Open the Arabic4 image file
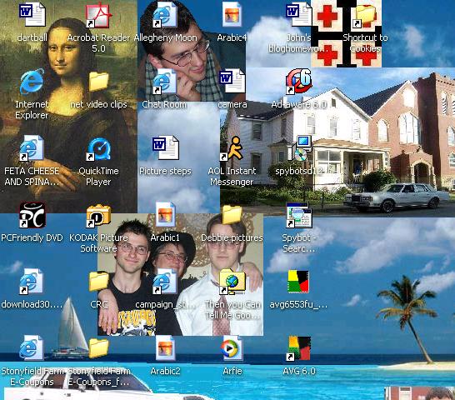The image size is (455, 400). click(x=232, y=14)
